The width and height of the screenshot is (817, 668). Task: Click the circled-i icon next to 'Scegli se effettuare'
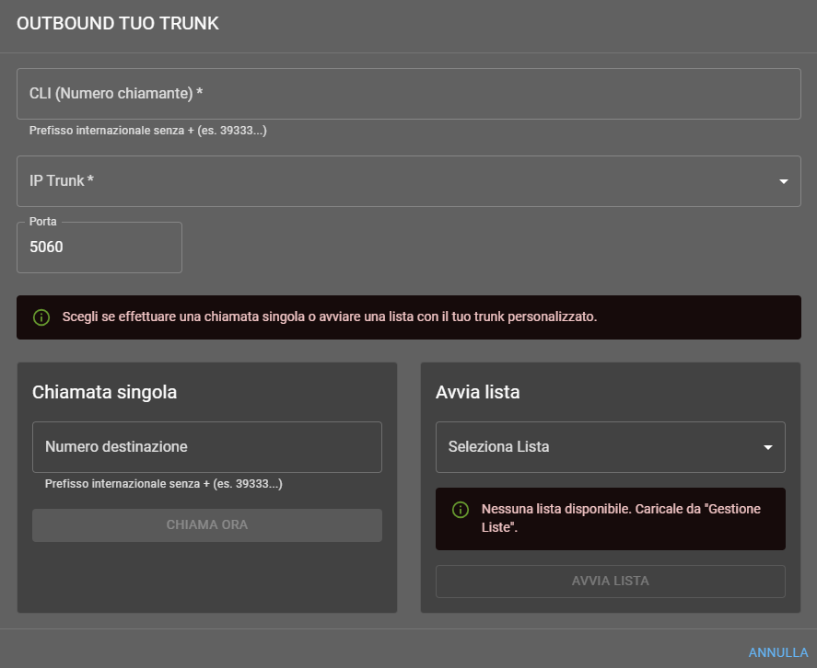[40, 317]
